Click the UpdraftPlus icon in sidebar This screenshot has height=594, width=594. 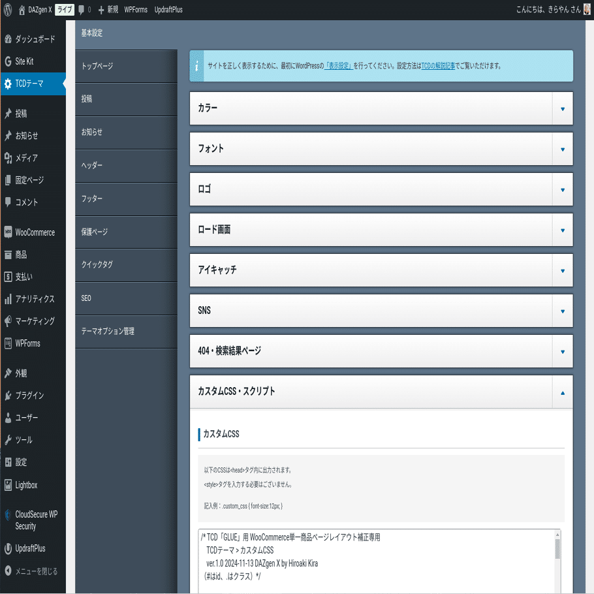[8, 548]
